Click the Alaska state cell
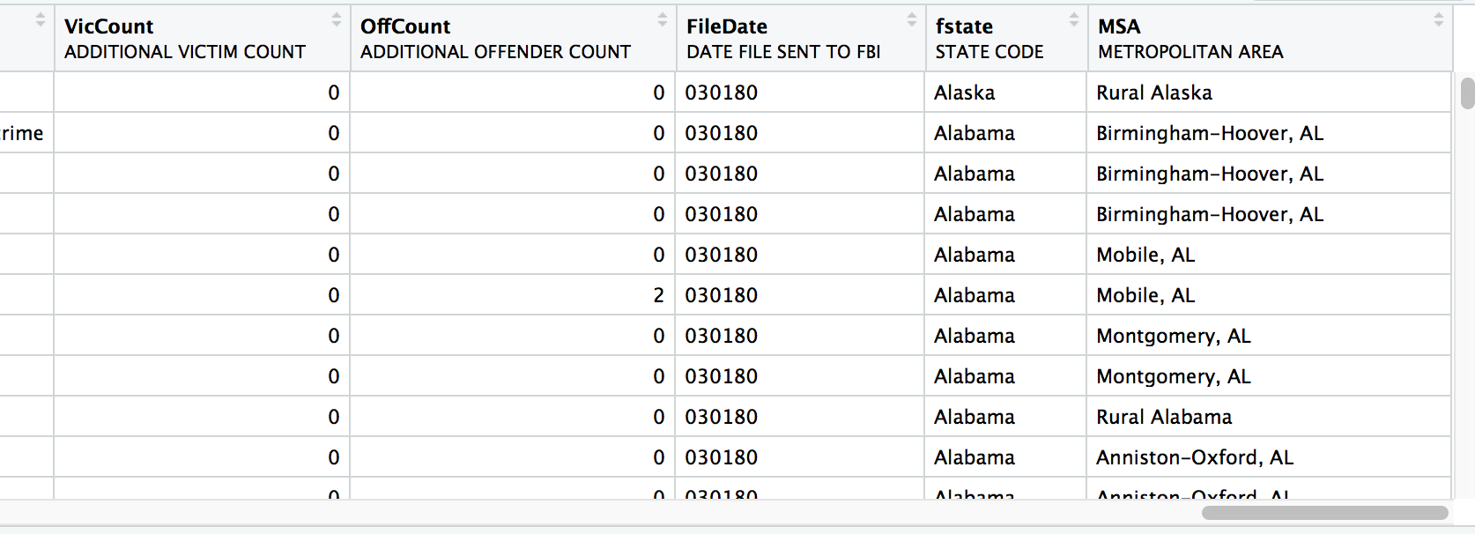Screen dimensions: 1475x534 pyautogui.click(x=964, y=93)
